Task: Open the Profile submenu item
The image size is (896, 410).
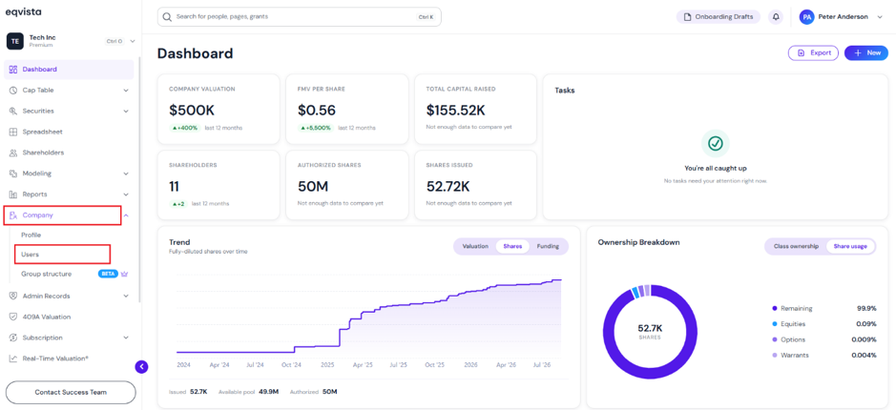Action: 31,236
